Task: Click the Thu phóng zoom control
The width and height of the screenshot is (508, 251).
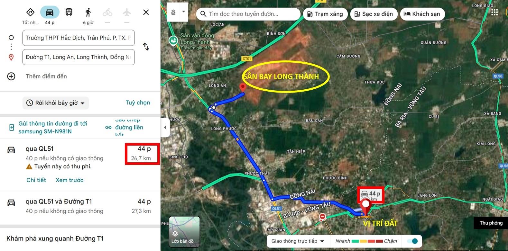Action: (491, 223)
